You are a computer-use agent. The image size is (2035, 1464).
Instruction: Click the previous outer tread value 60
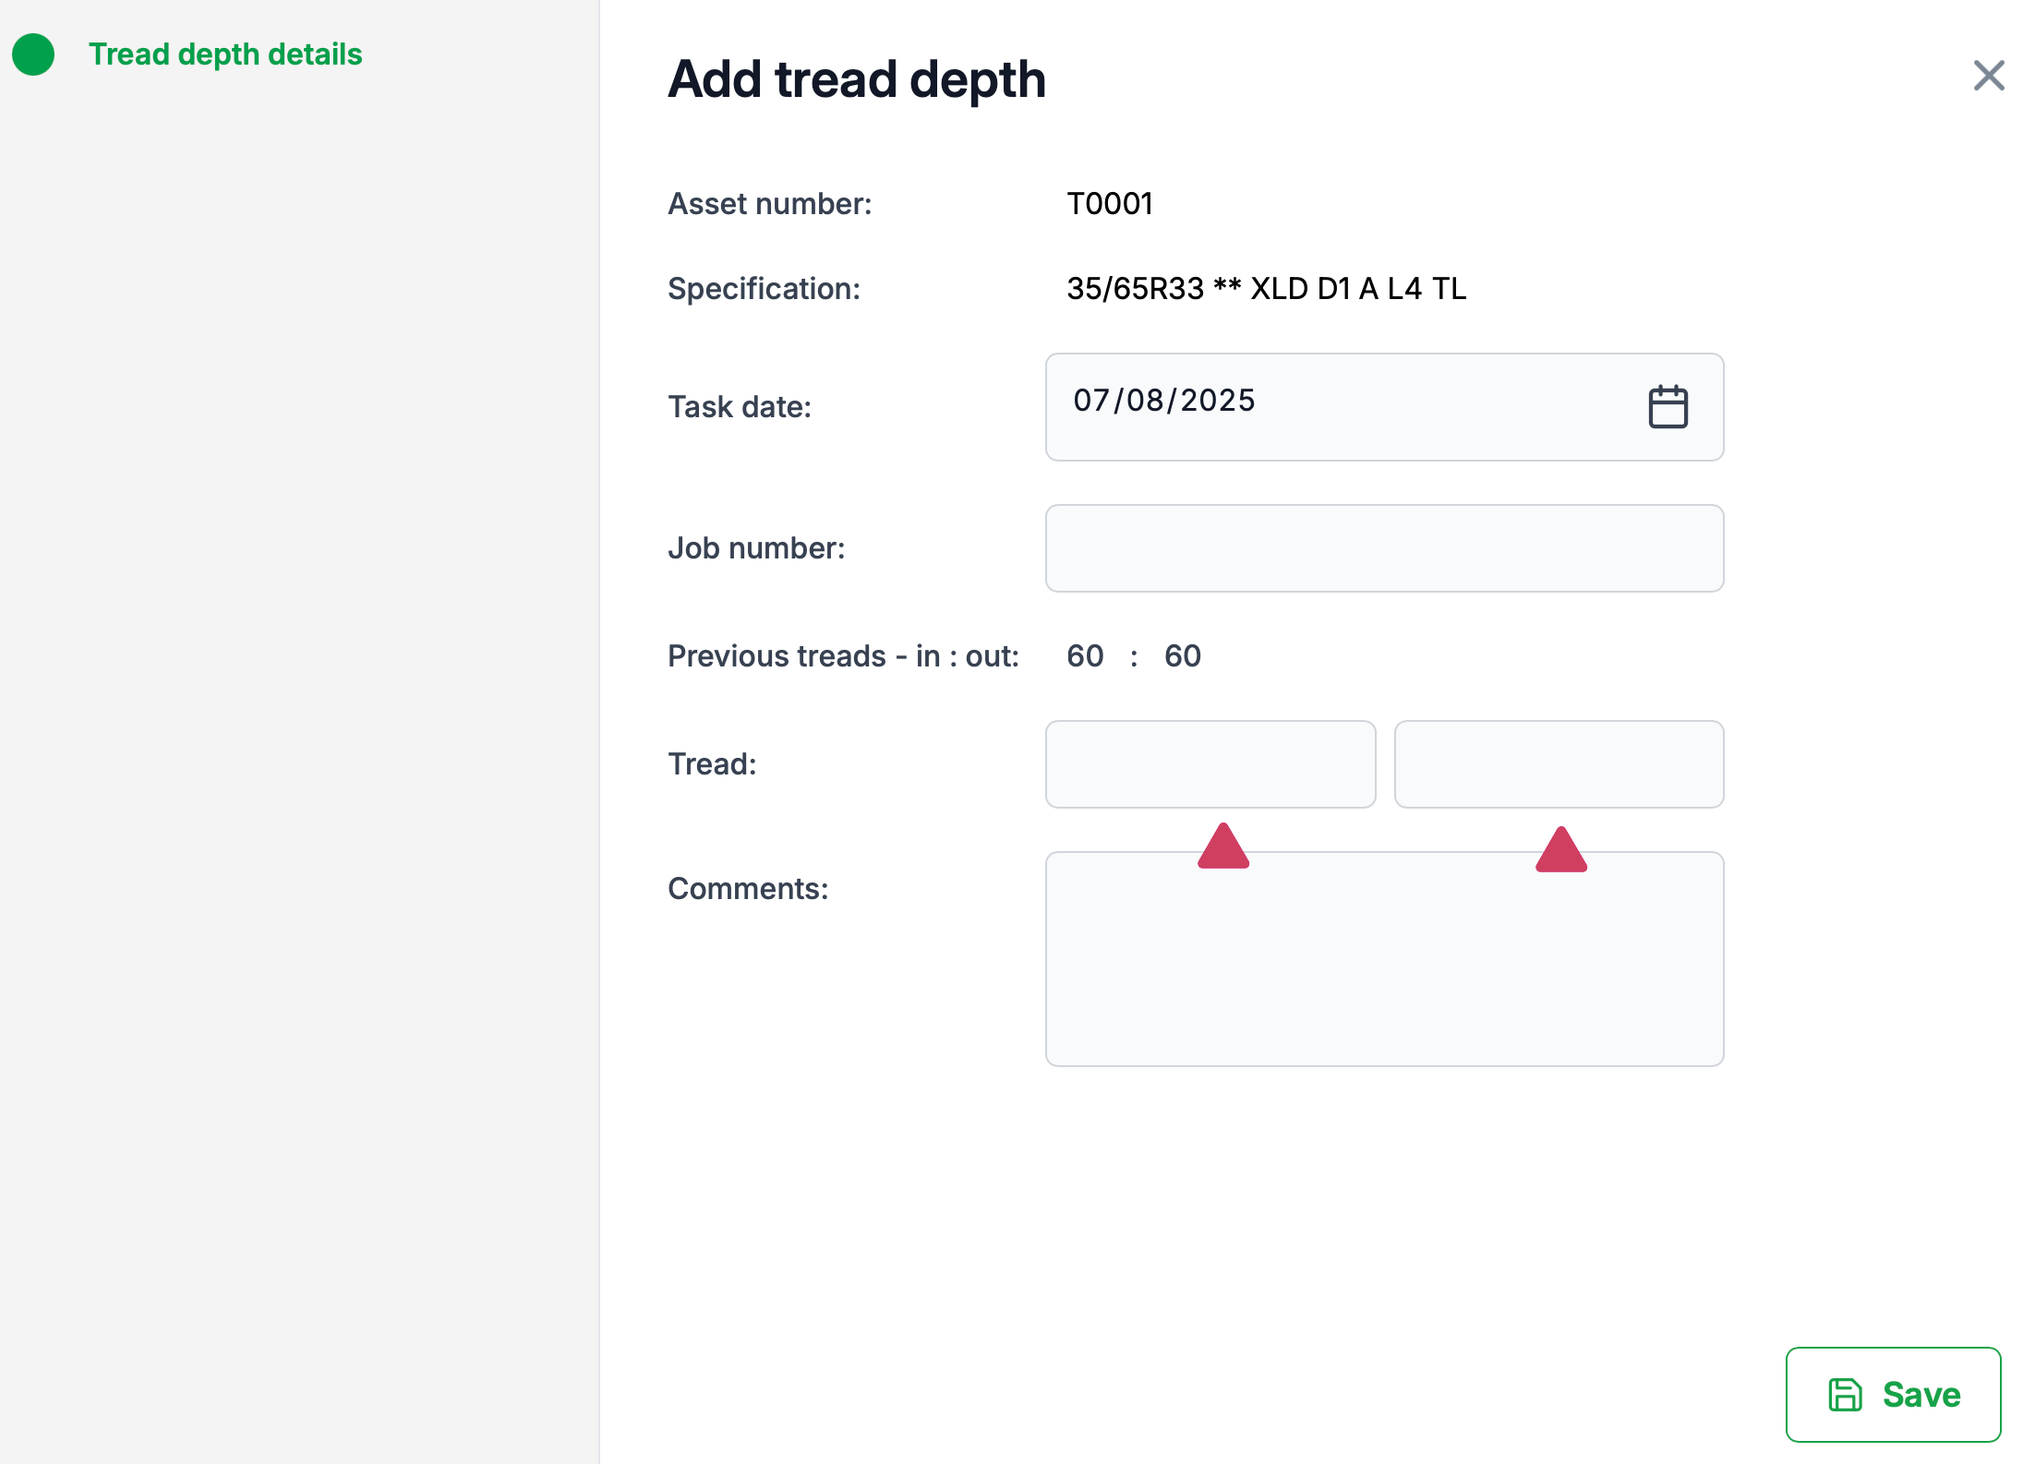(1182, 656)
